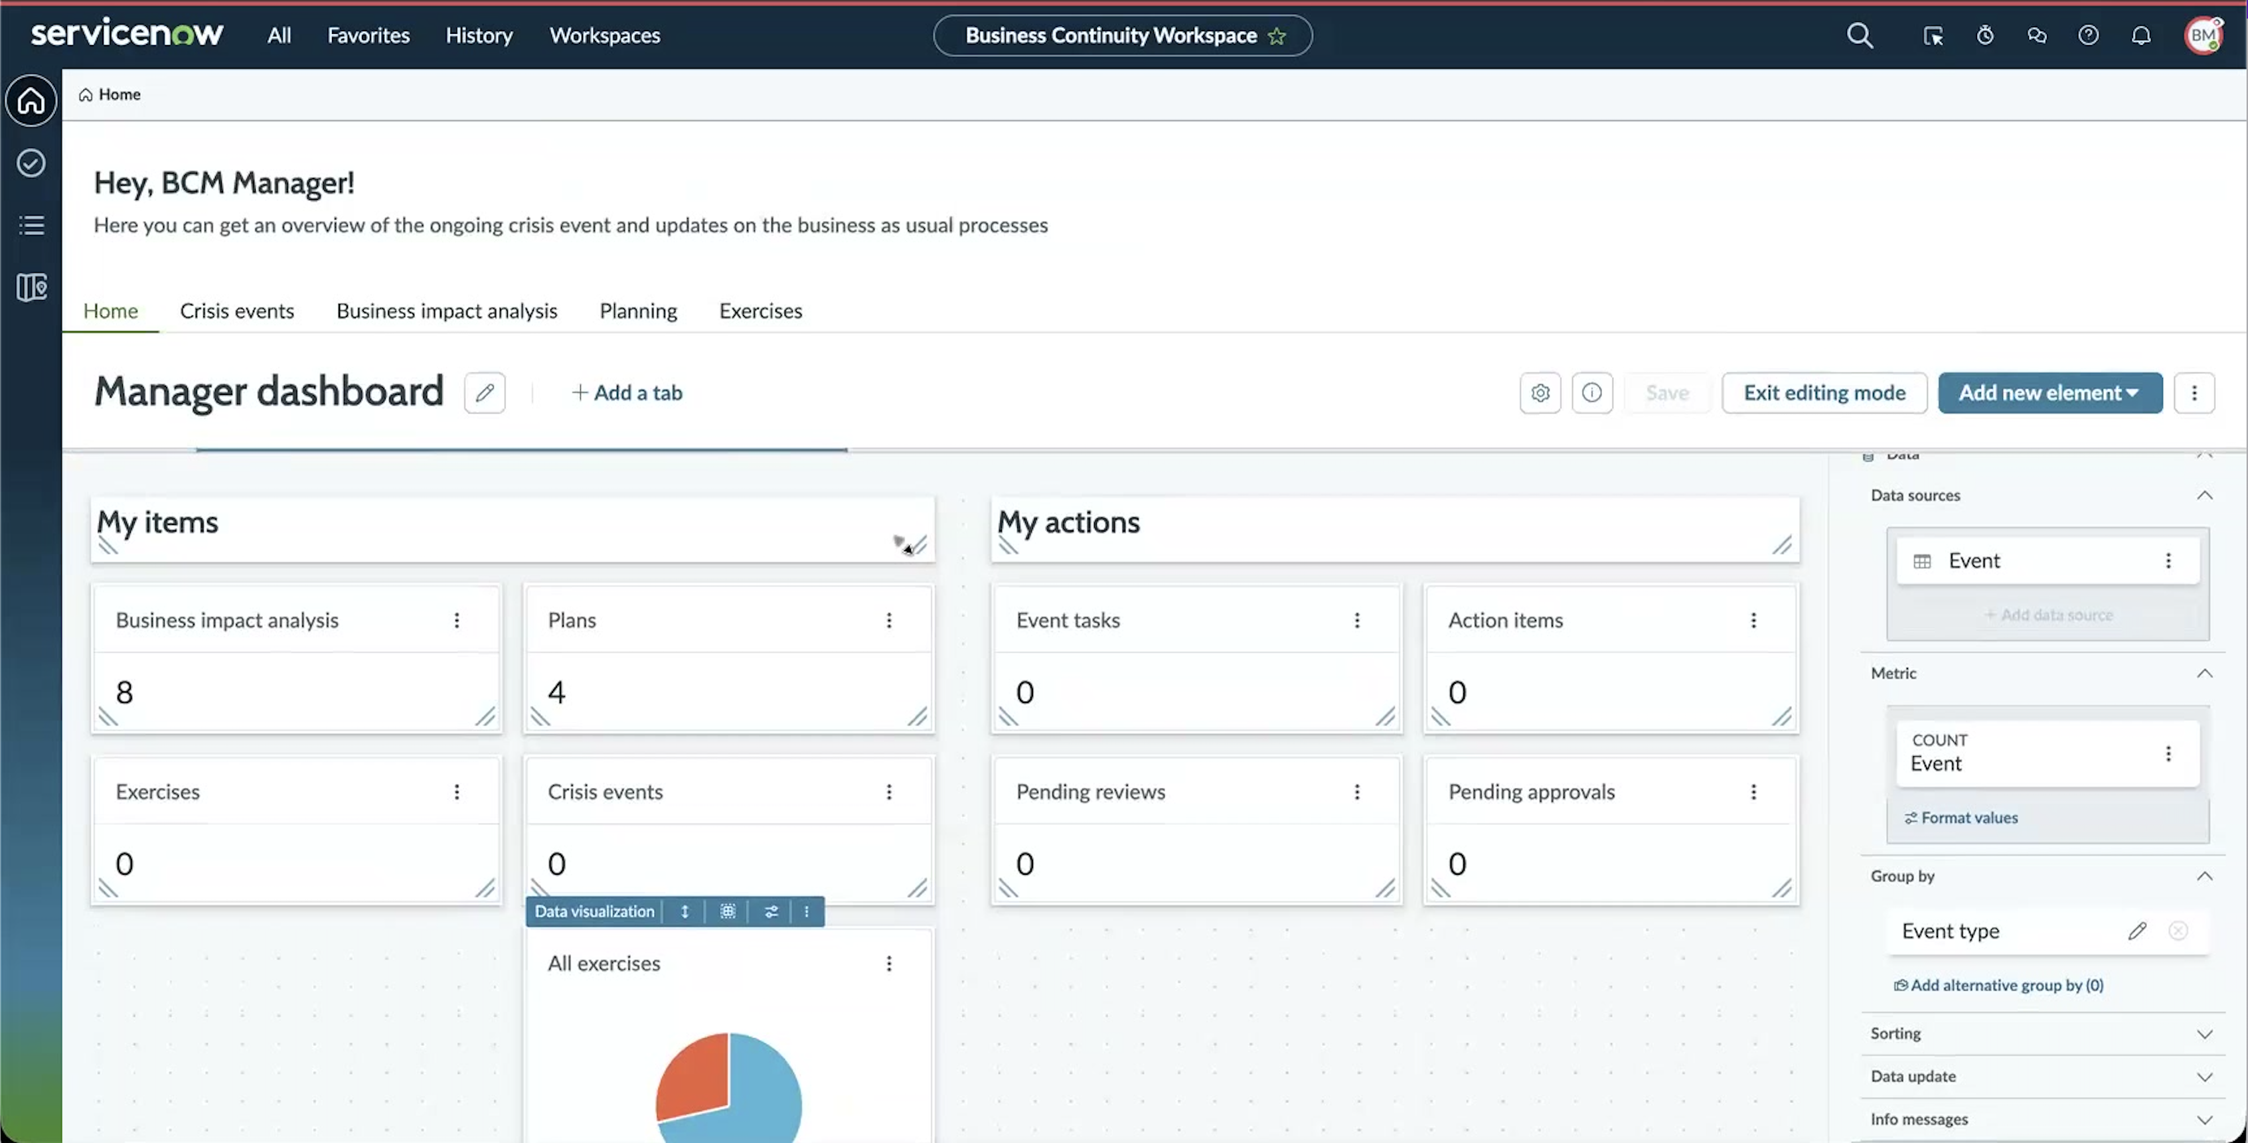Click Add a tab
Screen dimensions: 2248x1143
coord(627,393)
